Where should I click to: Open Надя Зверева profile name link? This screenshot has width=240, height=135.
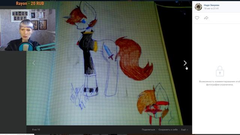pos(211,5)
